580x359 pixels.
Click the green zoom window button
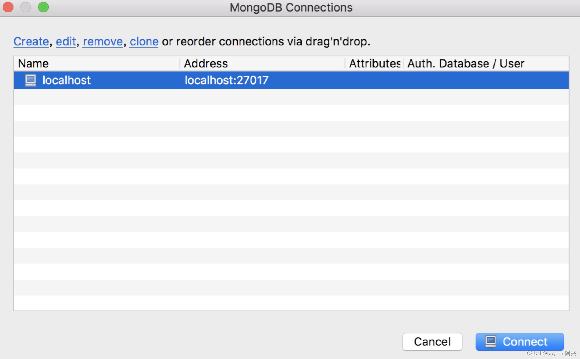pyautogui.click(x=43, y=7)
